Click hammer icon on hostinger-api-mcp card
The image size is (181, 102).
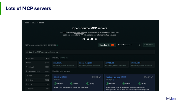tap(149, 77)
